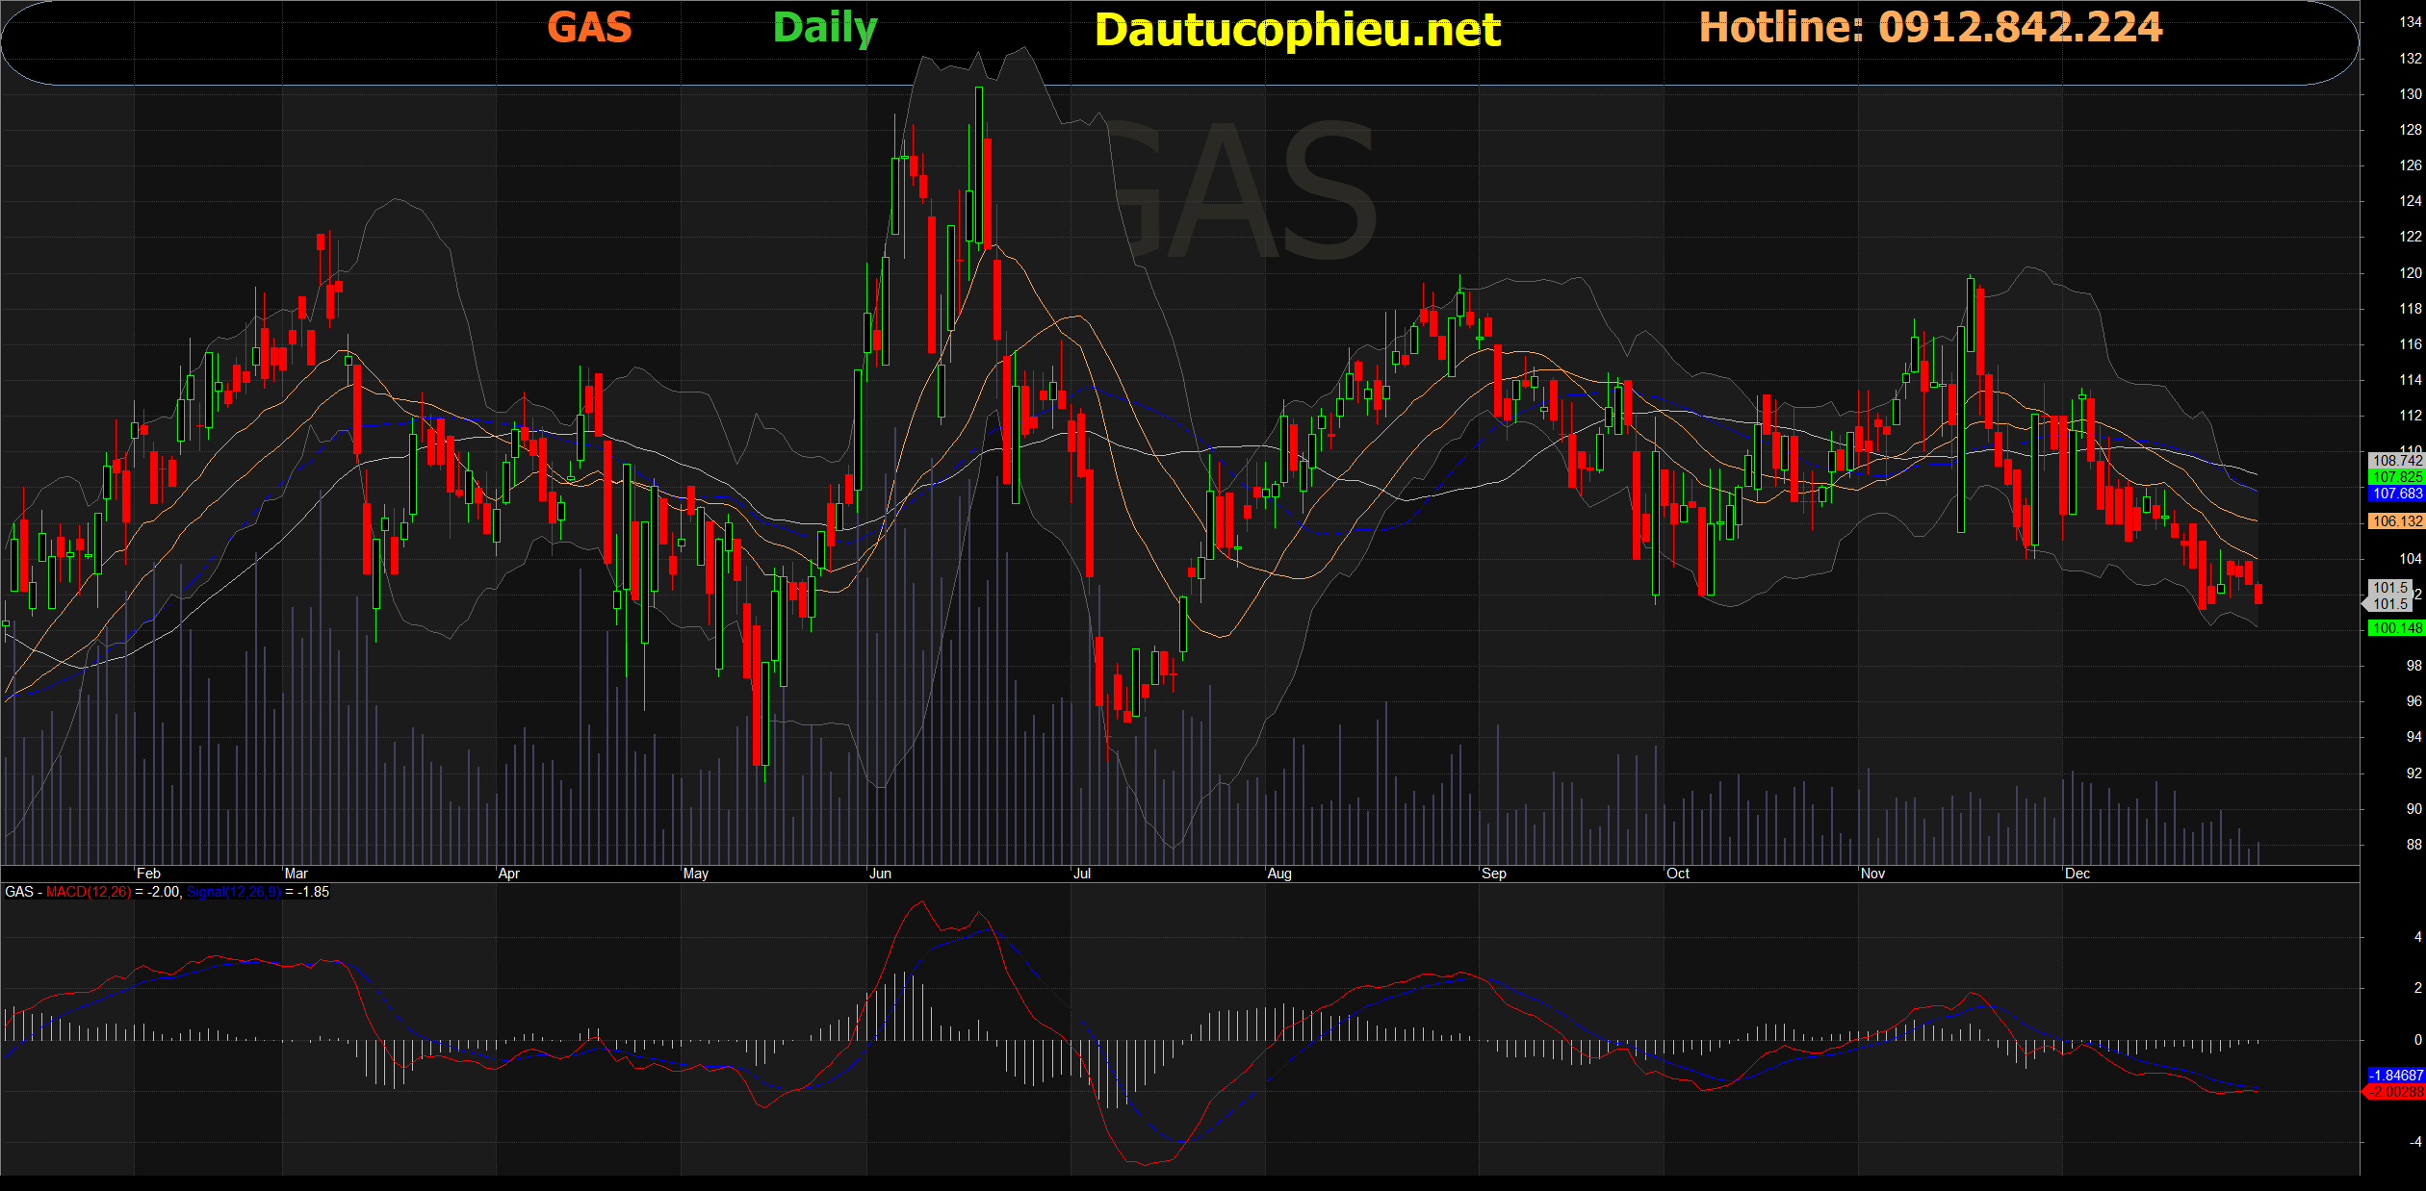The width and height of the screenshot is (2426, 1191).
Task: Click the Sep marker on time axis
Action: pyautogui.click(x=1493, y=874)
